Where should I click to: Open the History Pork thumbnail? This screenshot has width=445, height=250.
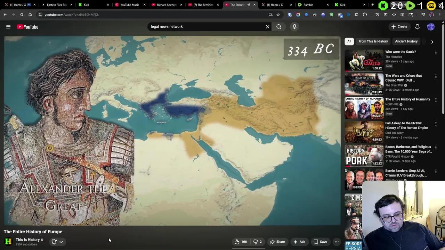(364, 156)
